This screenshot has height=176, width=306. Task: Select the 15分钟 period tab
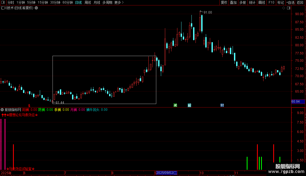click(43, 2)
